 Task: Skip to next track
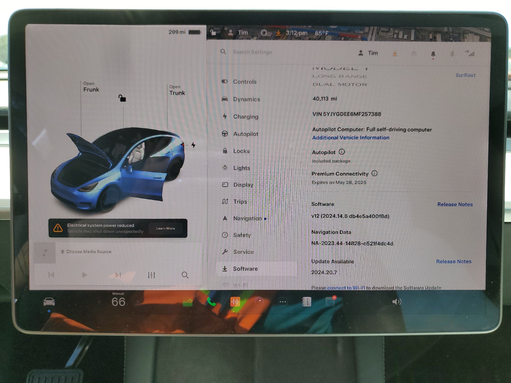(x=118, y=275)
